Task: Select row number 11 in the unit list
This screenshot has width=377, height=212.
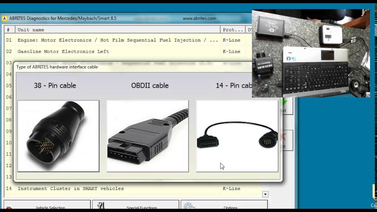Action: [x=9, y=154]
